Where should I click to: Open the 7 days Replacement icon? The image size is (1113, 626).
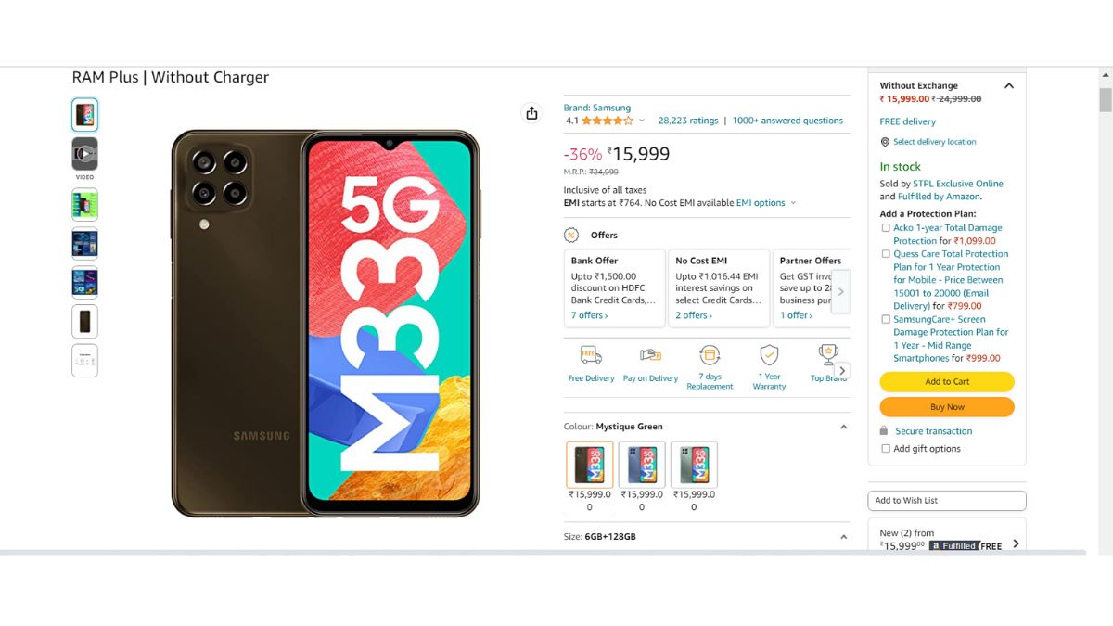pyautogui.click(x=710, y=355)
